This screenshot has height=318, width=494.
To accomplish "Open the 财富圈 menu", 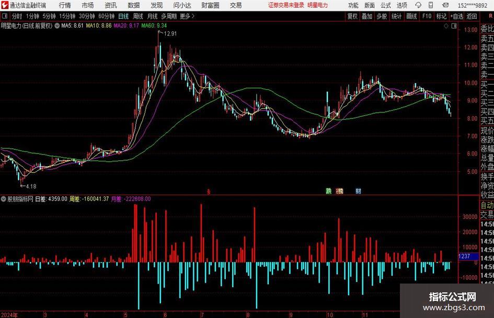I will coord(210,5).
